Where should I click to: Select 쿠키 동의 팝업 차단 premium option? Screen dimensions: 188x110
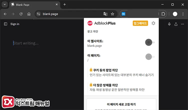[121, 72]
